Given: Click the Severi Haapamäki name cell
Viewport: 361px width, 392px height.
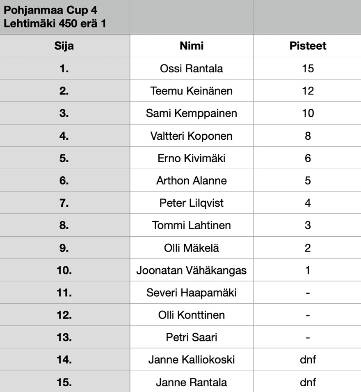Looking at the screenshot, I should point(192,292).
